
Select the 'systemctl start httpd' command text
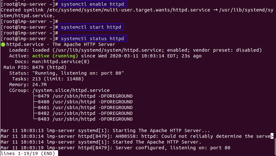91,27
